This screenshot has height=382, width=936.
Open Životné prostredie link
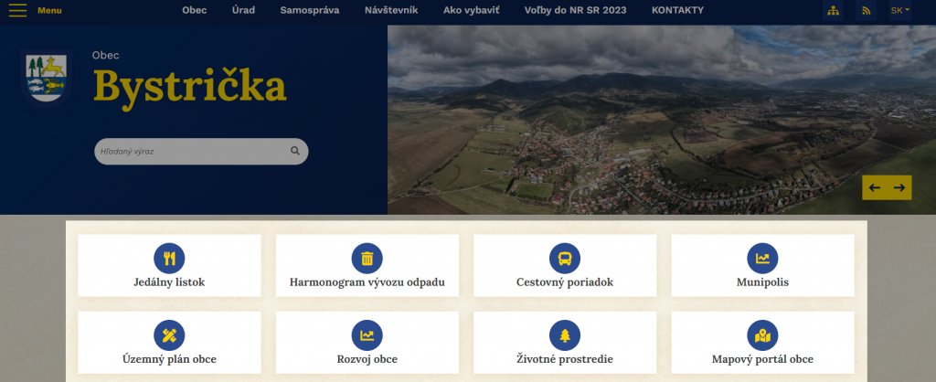click(x=565, y=359)
